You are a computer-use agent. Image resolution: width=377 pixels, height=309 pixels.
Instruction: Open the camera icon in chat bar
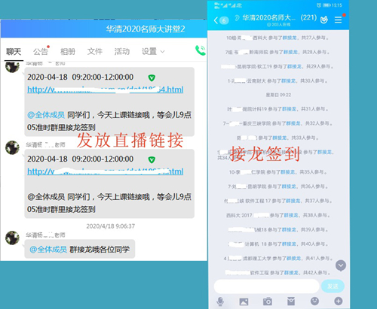(268, 301)
